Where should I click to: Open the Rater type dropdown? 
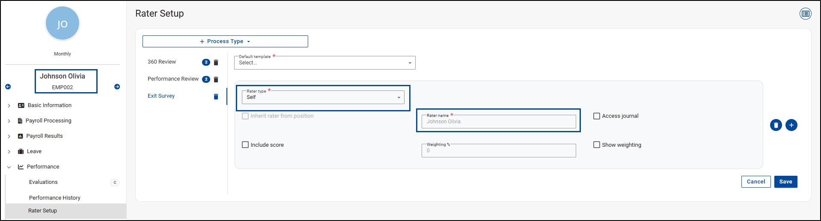pos(323,97)
